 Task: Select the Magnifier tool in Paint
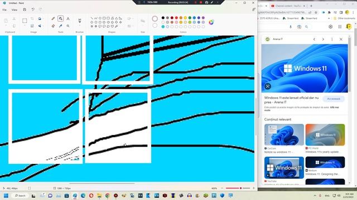(x=68, y=26)
